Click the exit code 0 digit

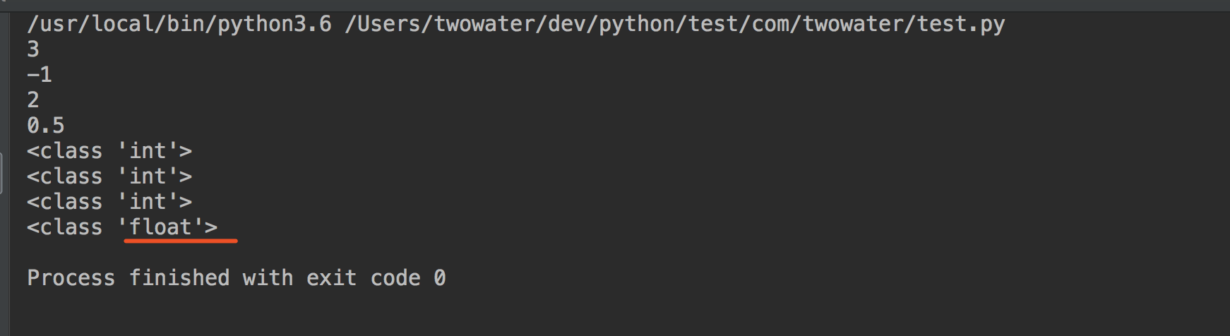[440, 278]
